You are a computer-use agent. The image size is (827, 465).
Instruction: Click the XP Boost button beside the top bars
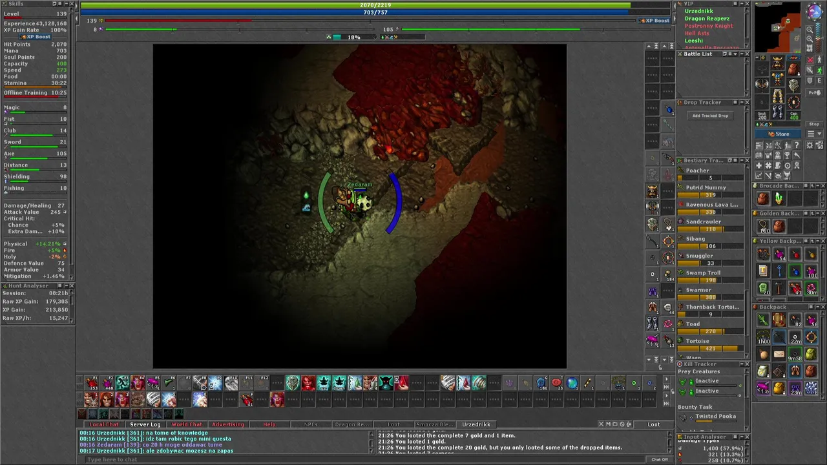tap(655, 21)
